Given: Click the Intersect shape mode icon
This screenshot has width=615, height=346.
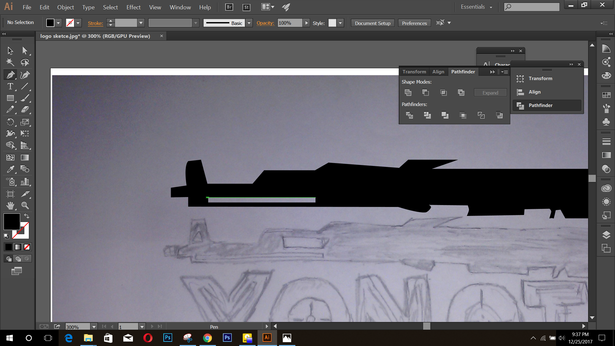Looking at the screenshot, I should pos(444,93).
